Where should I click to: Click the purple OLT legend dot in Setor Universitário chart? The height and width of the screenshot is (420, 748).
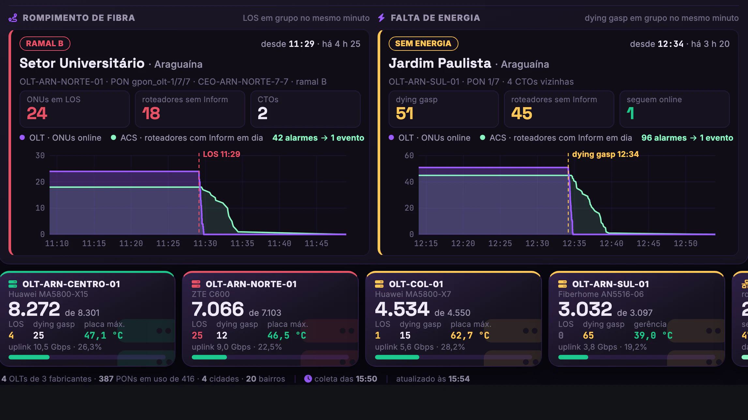pos(22,137)
